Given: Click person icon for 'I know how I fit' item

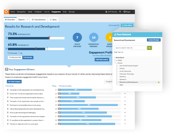Looking at the screenshot, I should [x=8, y=93].
